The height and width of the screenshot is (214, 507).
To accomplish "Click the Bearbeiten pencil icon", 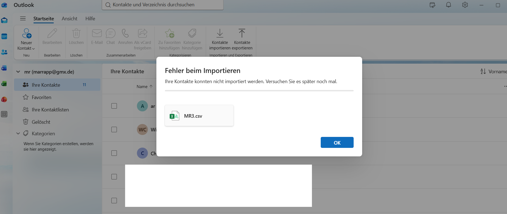I will pyautogui.click(x=52, y=33).
